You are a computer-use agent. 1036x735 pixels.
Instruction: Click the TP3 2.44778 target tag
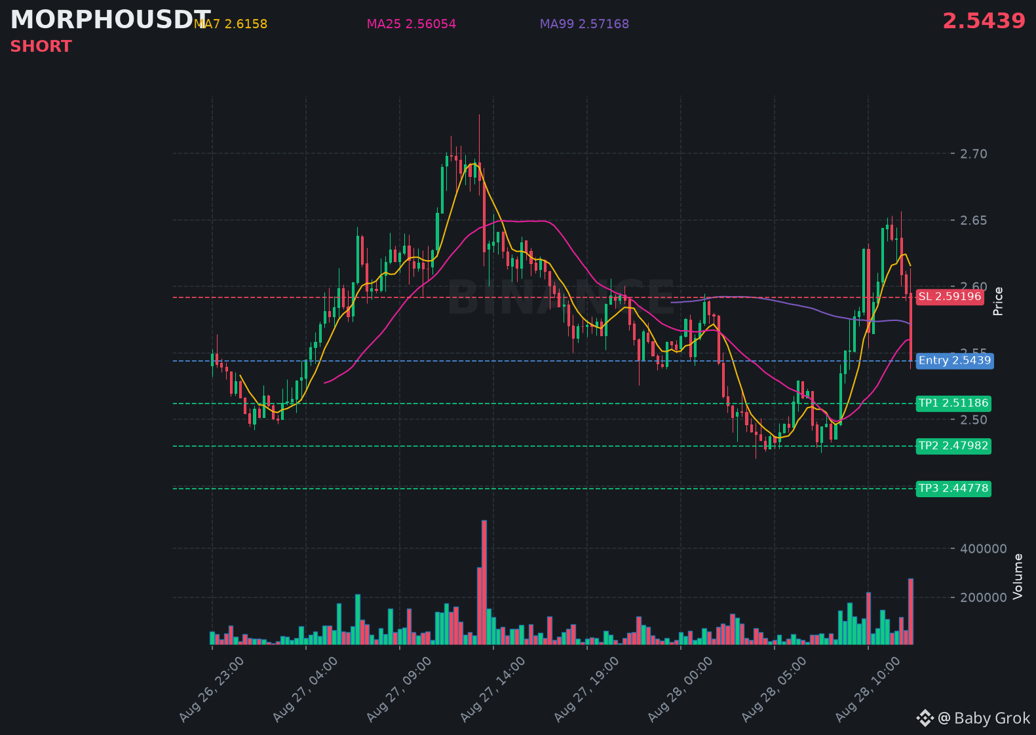953,489
